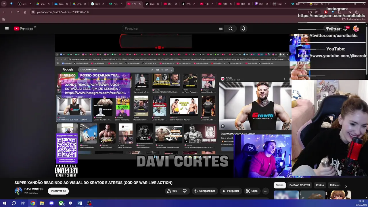Image resolution: width=368 pixels, height=207 pixels.
Task: Open the YouTube hamburger guide menu
Action: point(7,28)
